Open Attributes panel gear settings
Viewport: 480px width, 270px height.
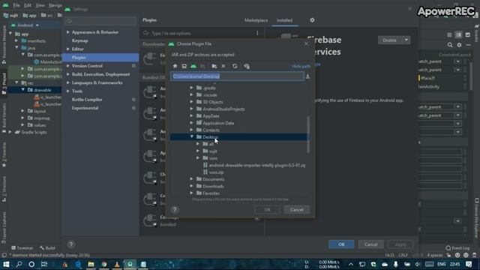click(x=459, y=45)
